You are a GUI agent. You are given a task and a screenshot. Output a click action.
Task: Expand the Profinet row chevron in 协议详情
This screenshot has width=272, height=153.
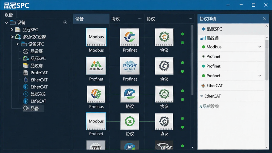tap(260, 76)
